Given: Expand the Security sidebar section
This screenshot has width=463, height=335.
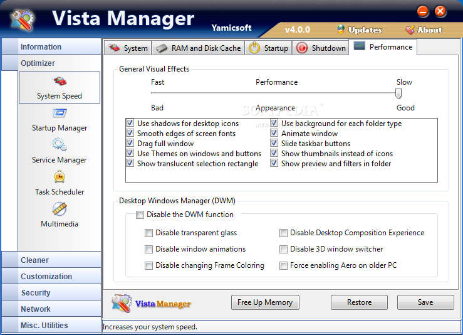Looking at the screenshot, I should coord(51,292).
